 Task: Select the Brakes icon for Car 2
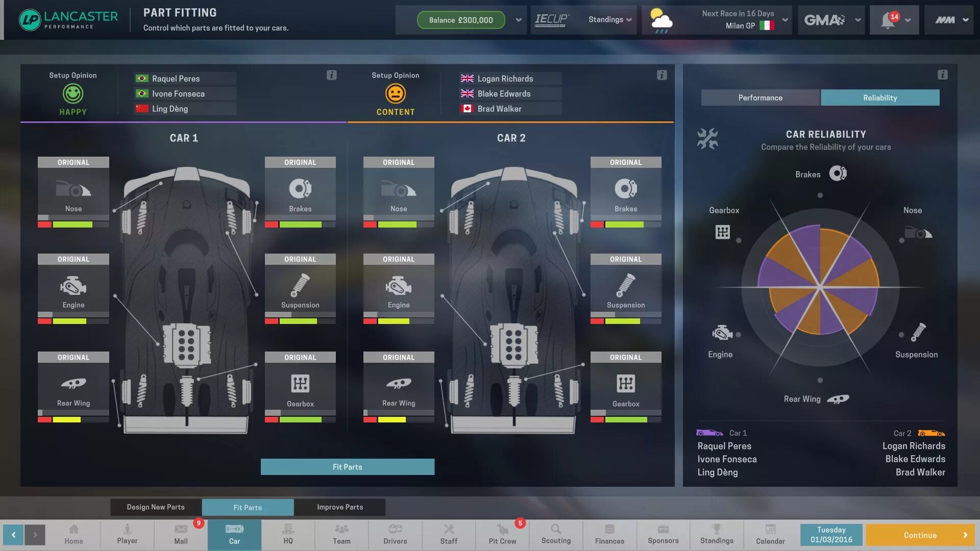pos(626,188)
